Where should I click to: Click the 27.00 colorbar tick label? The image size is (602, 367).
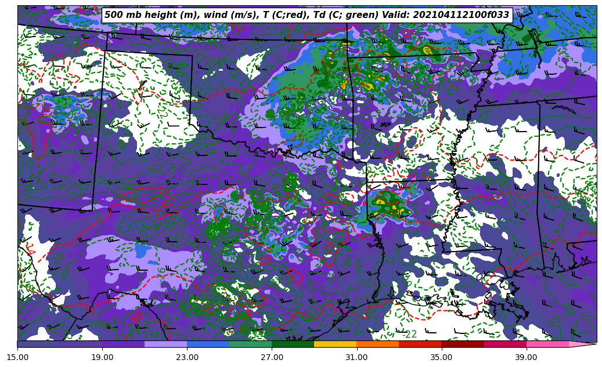[x=272, y=358]
